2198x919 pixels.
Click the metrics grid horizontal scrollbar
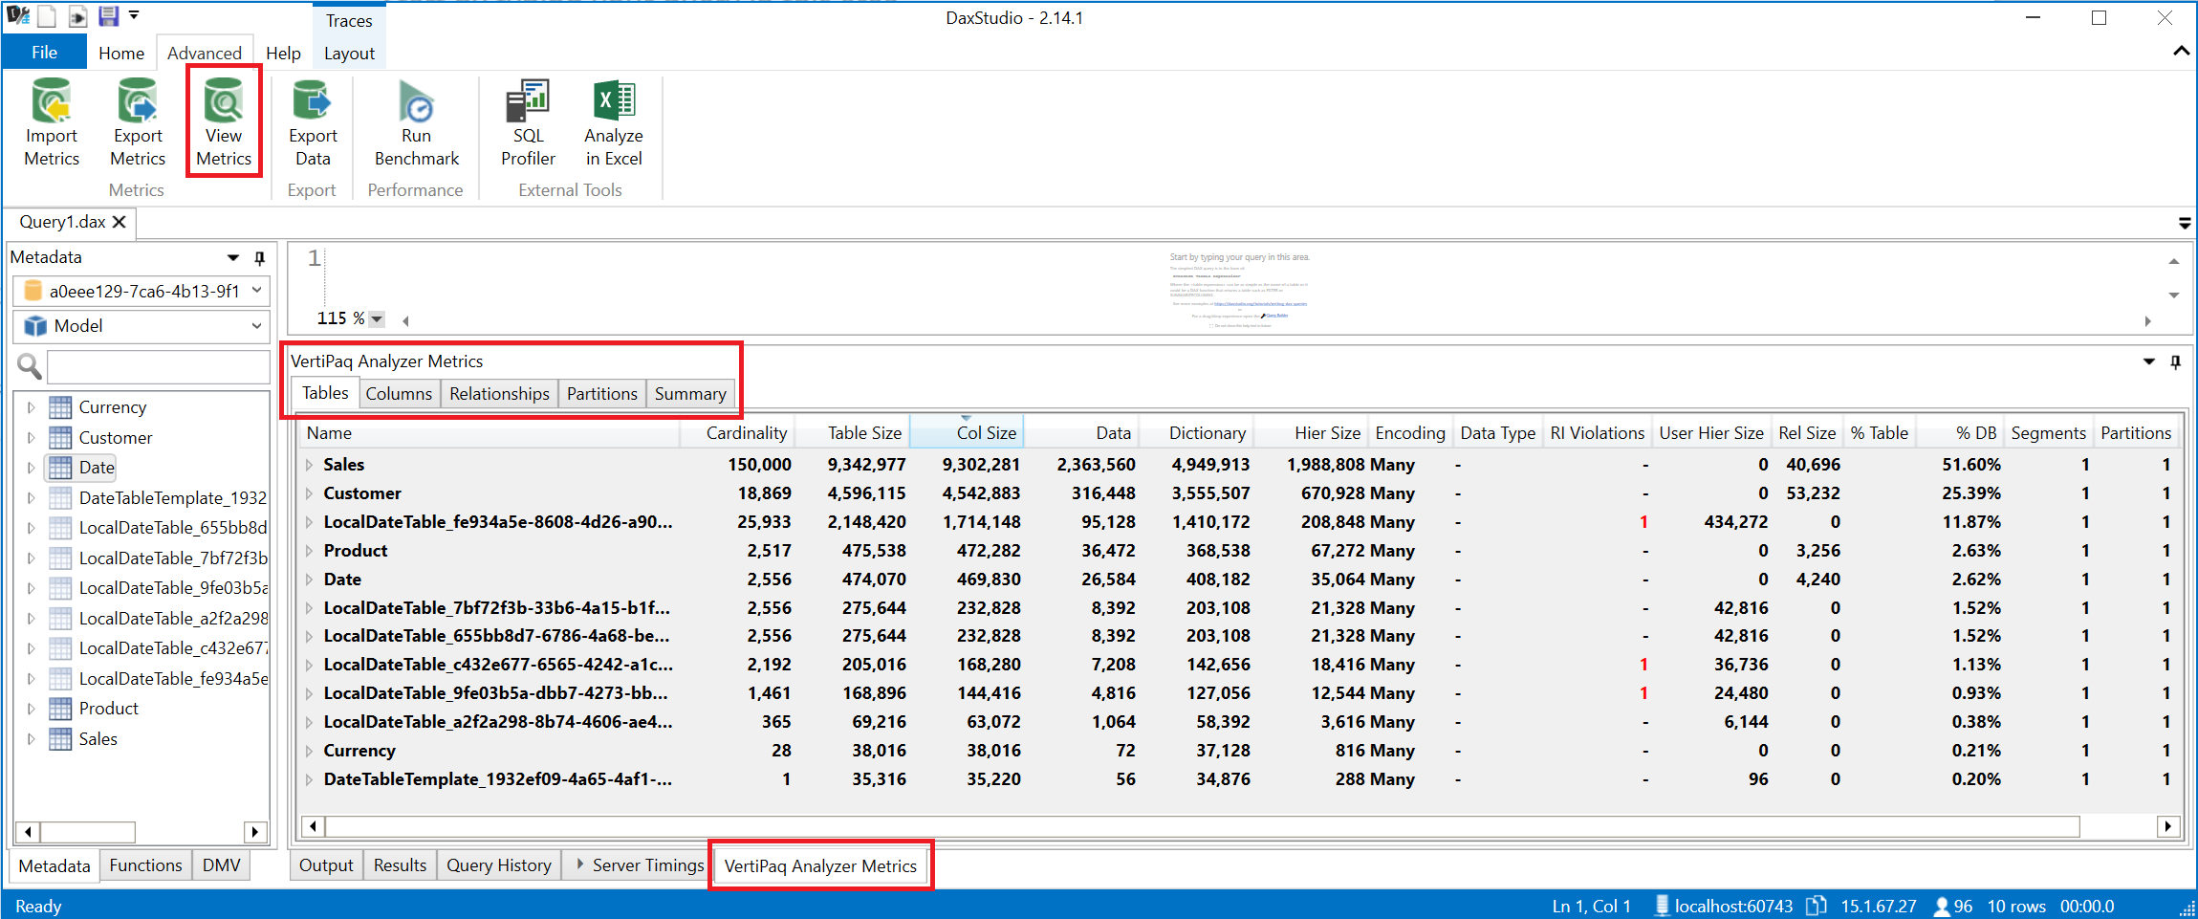tap(1203, 826)
